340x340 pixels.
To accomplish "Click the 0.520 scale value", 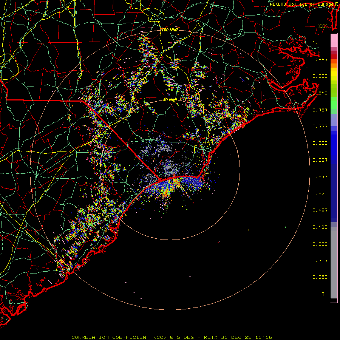I will coord(320,193).
